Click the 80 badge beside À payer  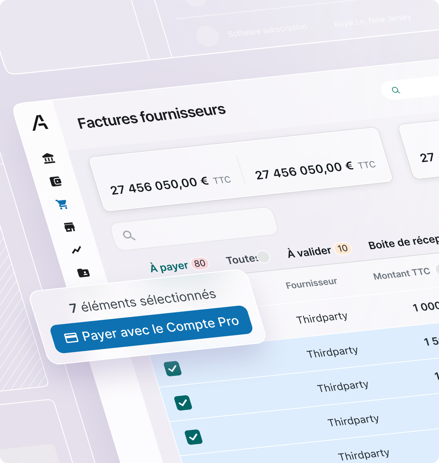click(x=200, y=264)
